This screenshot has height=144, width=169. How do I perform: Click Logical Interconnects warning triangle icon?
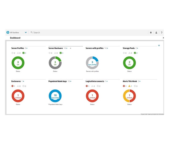(92, 86)
